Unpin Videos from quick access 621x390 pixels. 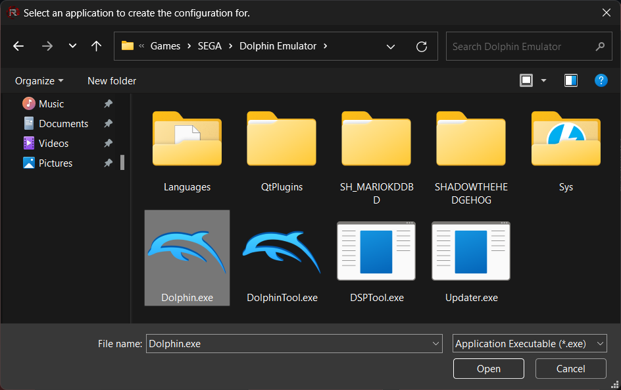tap(108, 143)
